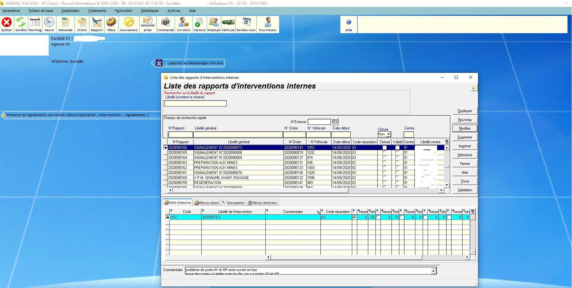Screen dimensions: 572x288
Task: Switch to the Pièces stock tab
Action: [x=207, y=203]
